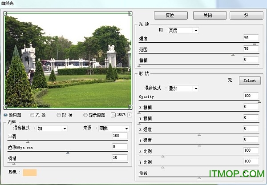
Task: Confirm with the 好 button
Action: tap(246, 15)
